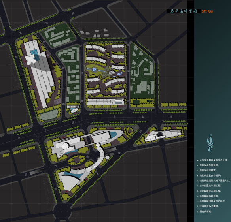Select legend entry 'f. 吉尔森医院一期工程'
Image resolution: width=231 pixels, height=222 pixels.
pos(208,186)
